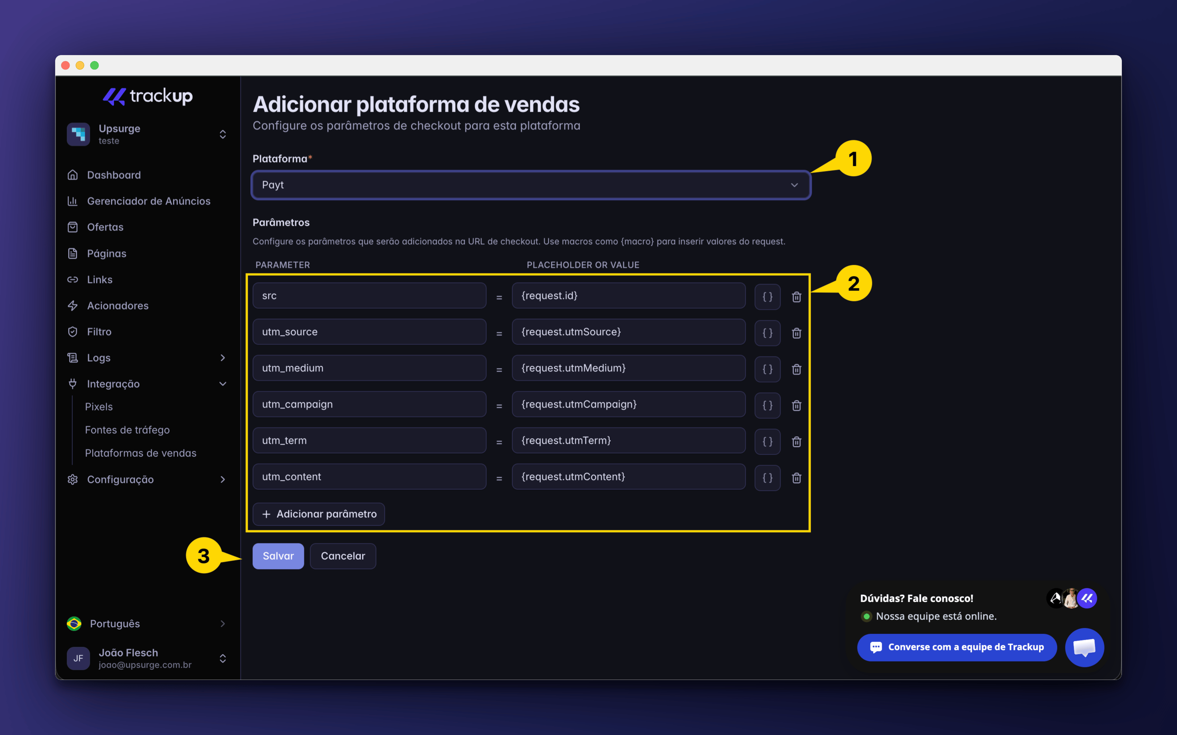Delete the utm_source parameter row

point(797,333)
